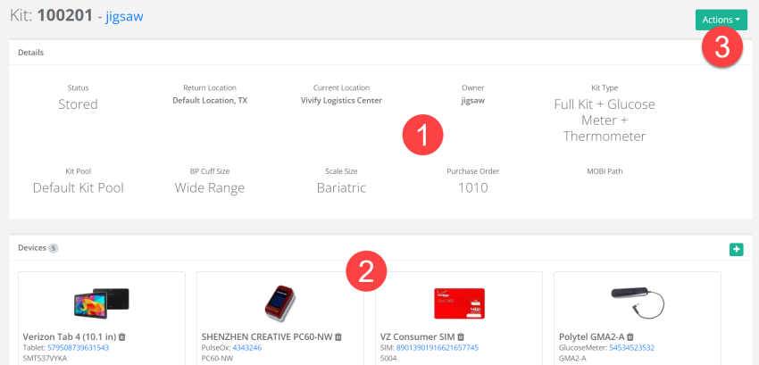Click the PC60-NW pulse oximeter image
The image size is (759, 365).
[x=279, y=303]
